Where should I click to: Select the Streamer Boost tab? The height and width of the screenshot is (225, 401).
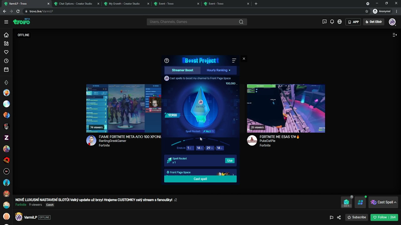tap(182, 70)
